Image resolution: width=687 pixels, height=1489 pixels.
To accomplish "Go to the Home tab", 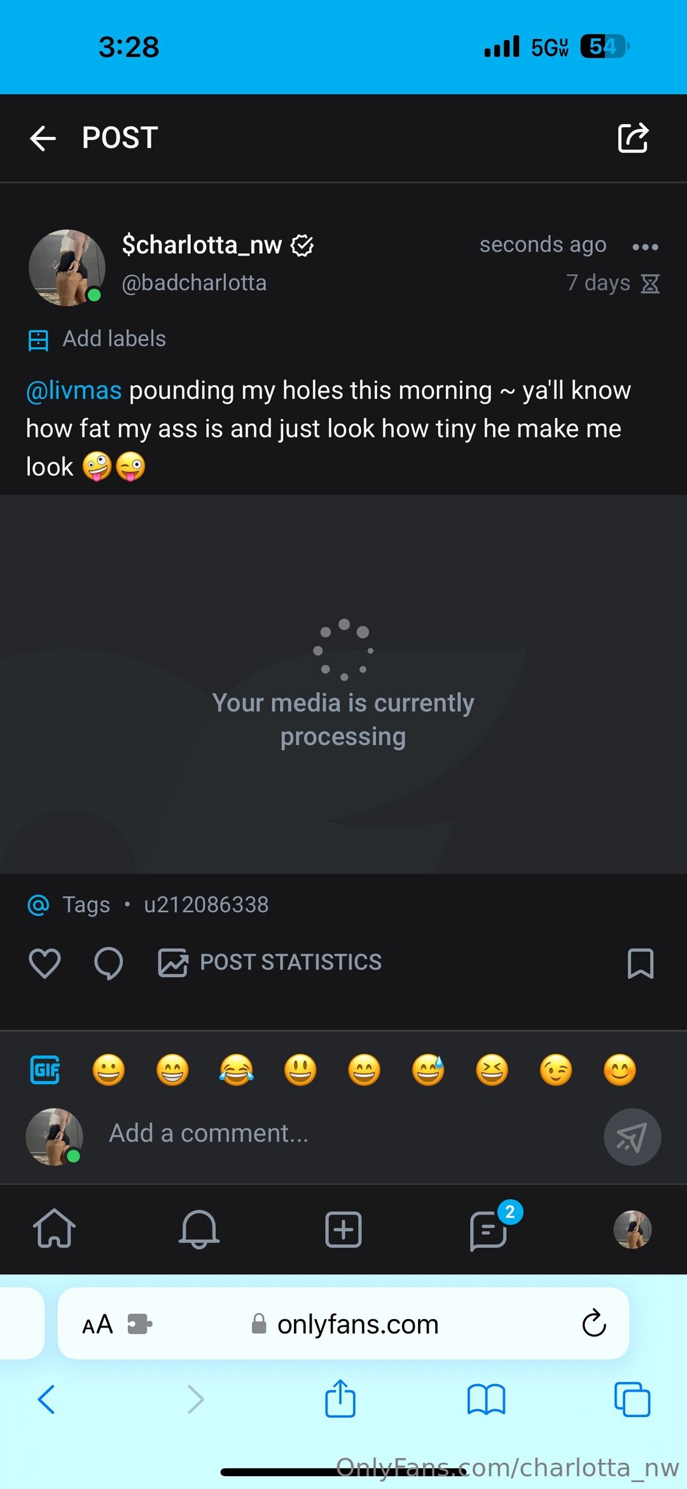I will click(x=54, y=1228).
